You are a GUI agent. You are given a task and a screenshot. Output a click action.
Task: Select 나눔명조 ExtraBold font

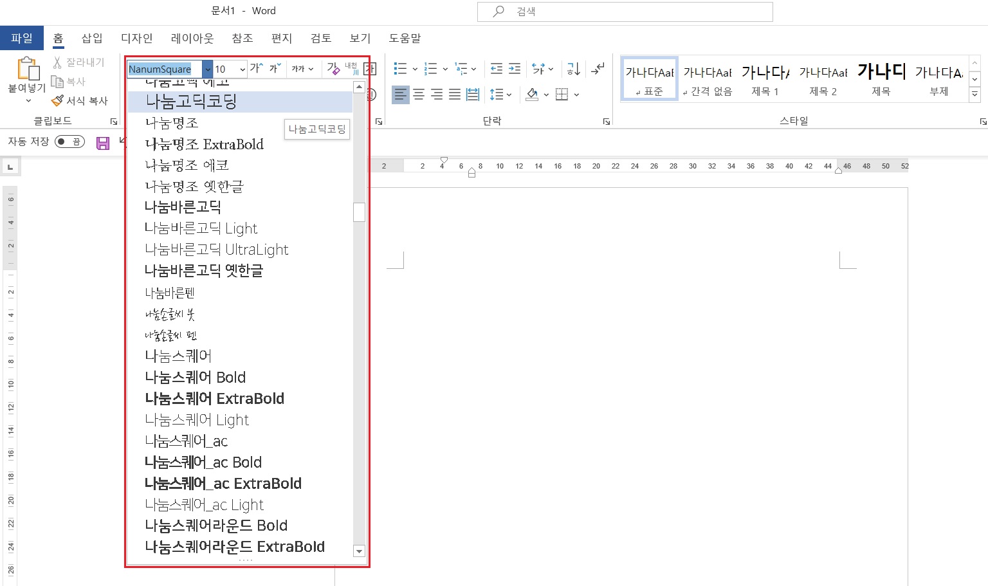240,144
